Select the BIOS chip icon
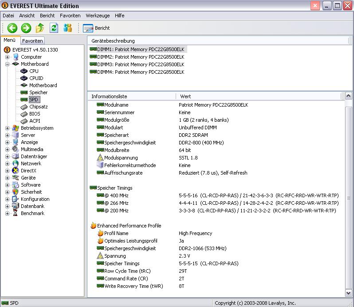The height and width of the screenshot is (307, 354). point(24,114)
